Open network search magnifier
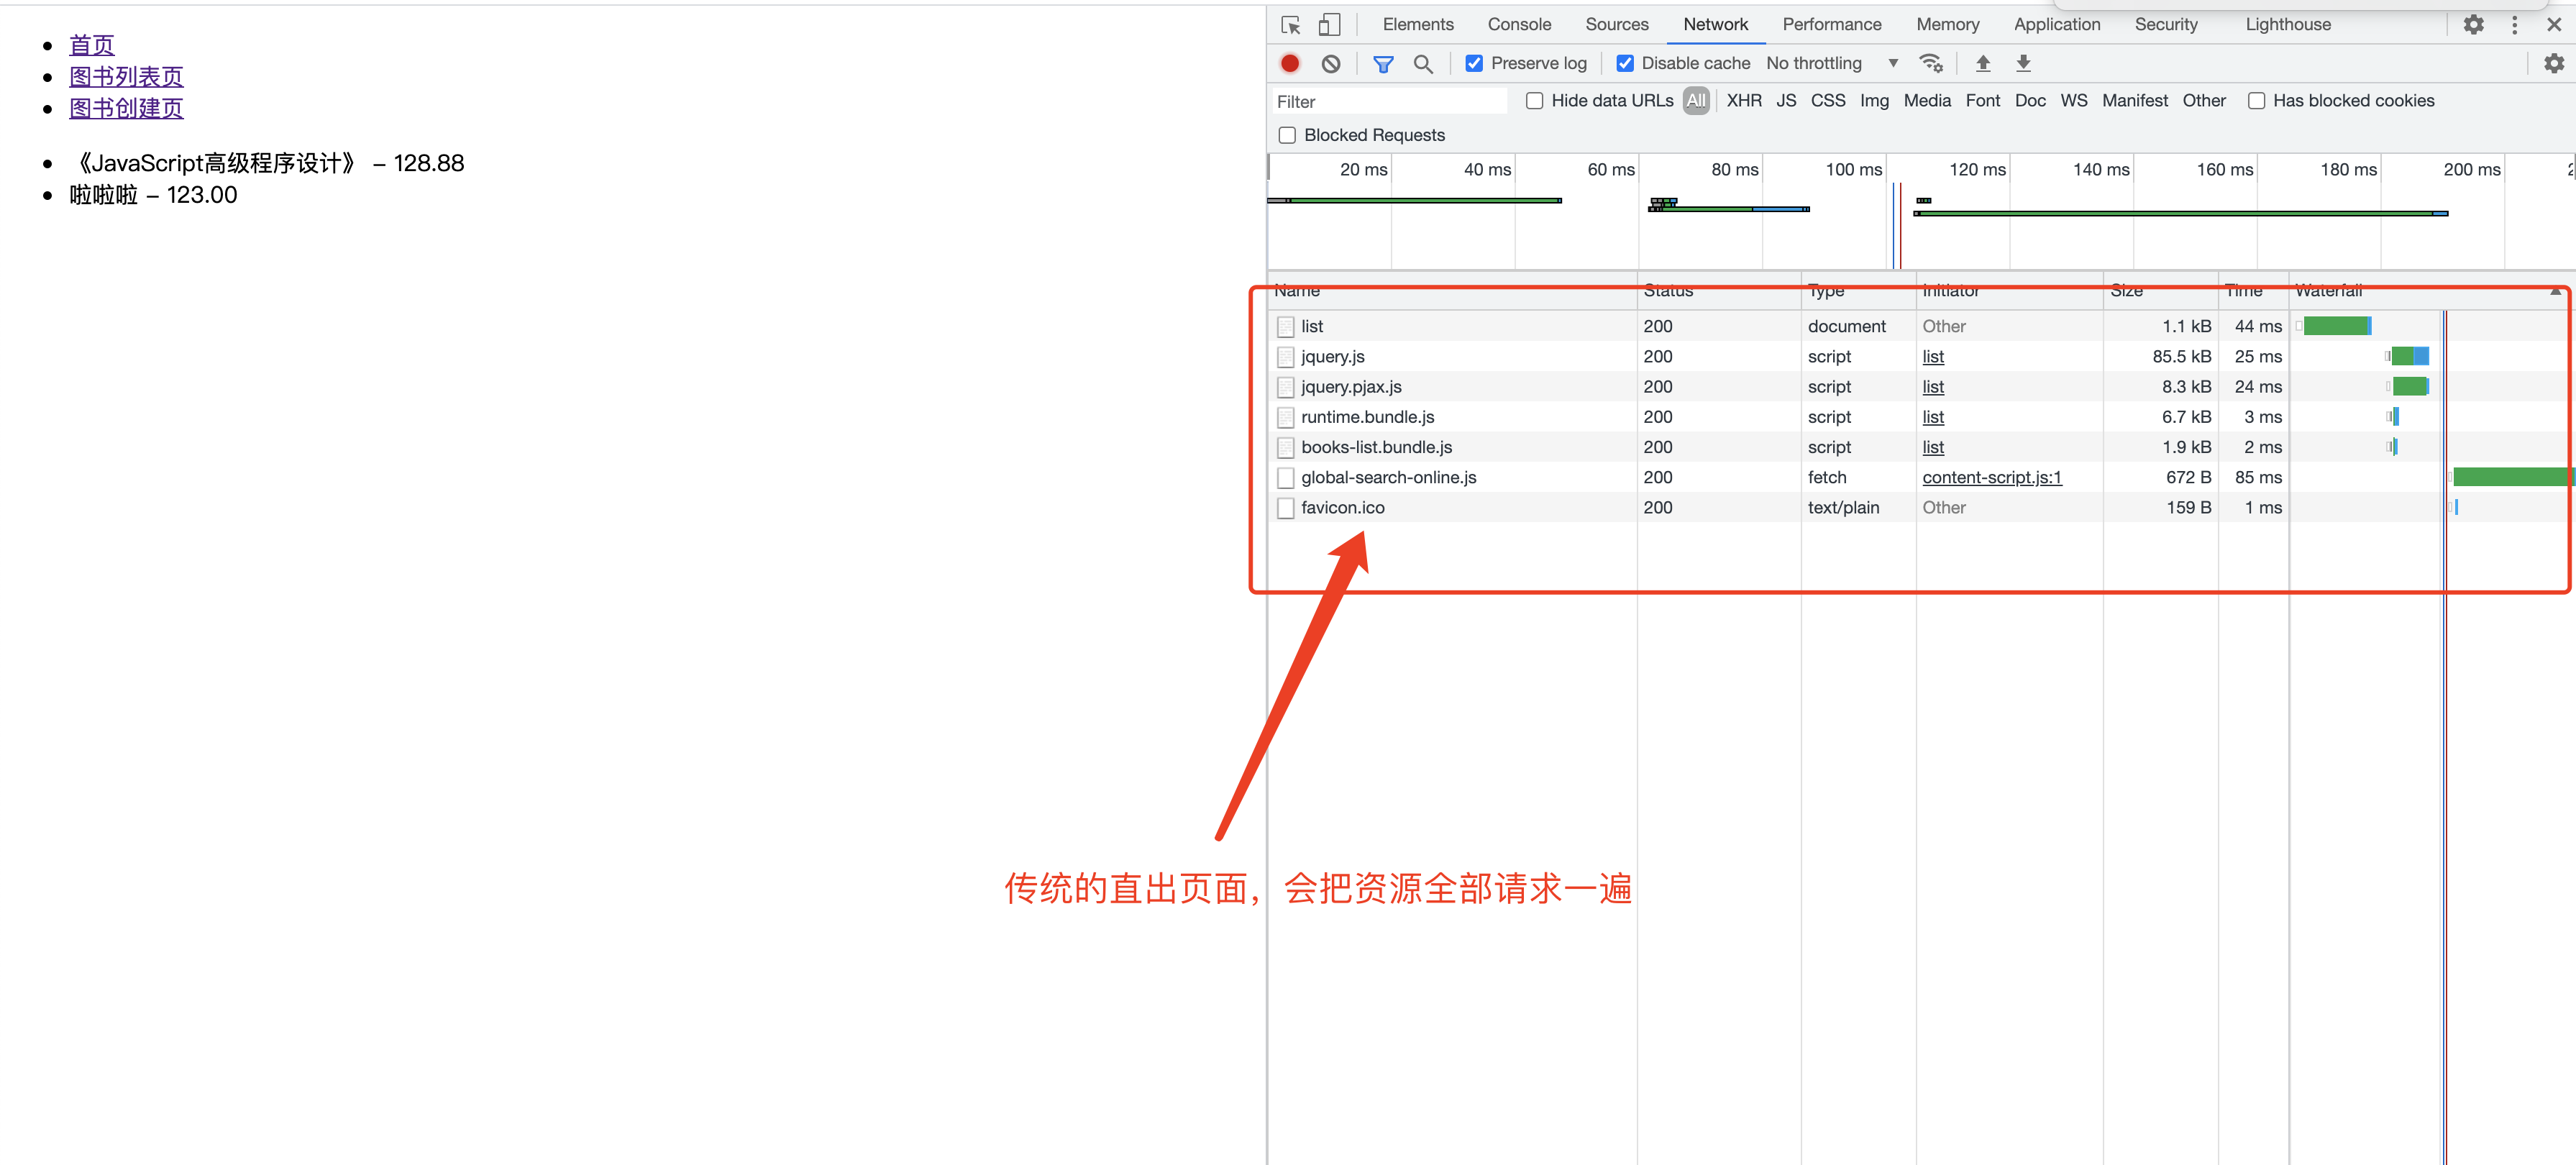Image resolution: width=2576 pixels, height=1165 pixels. pos(1423,63)
